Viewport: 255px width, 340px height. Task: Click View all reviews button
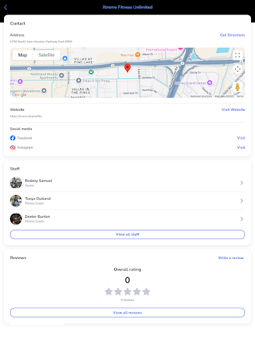point(127,313)
